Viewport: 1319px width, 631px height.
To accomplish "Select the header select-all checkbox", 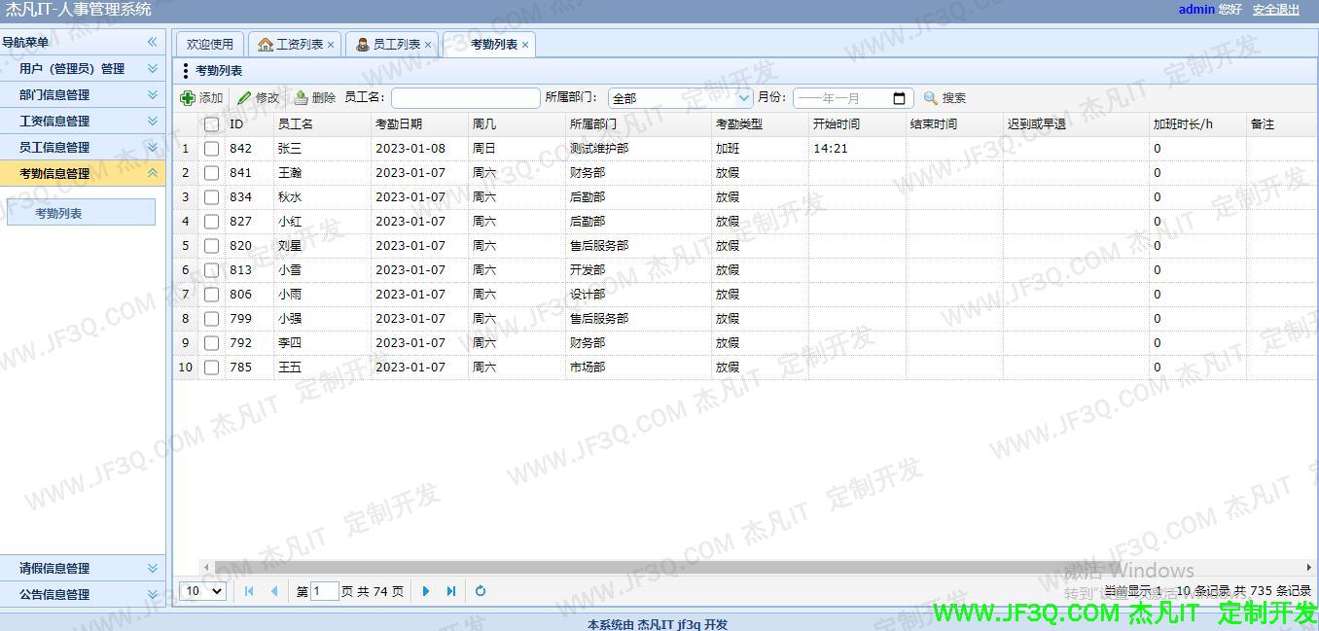I will [x=211, y=124].
